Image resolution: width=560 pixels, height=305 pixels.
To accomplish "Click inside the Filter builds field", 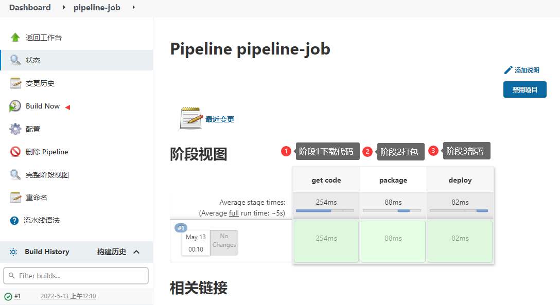I will click(76, 276).
